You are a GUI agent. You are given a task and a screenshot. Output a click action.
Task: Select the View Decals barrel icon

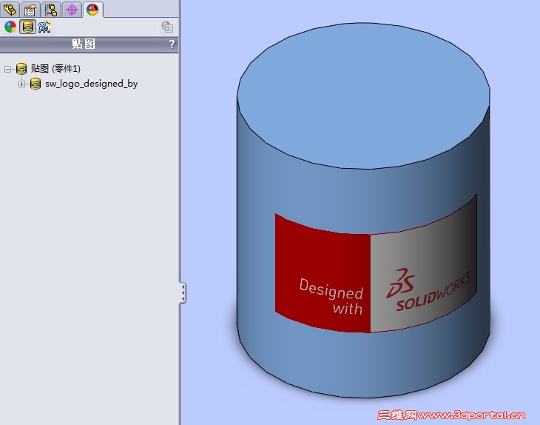click(27, 27)
